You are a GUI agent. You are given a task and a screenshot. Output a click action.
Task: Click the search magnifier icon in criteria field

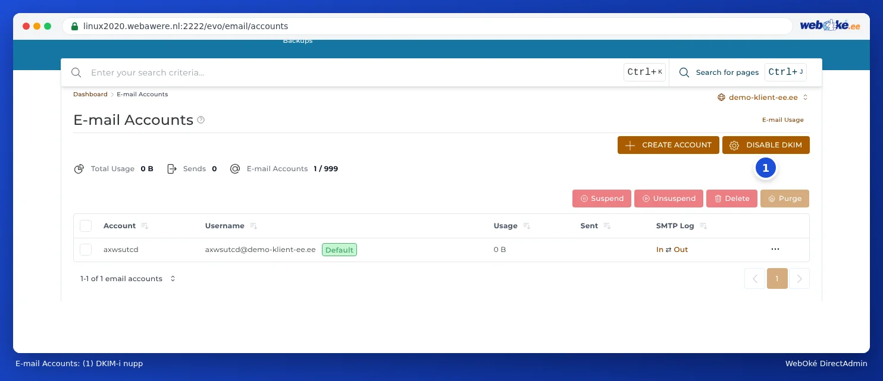(76, 73)
